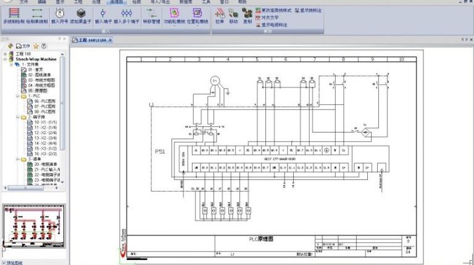The width and height of the screenshot is (474, 265).
Task: Click the star favorites icon in files panel
Action: [36, 46]
